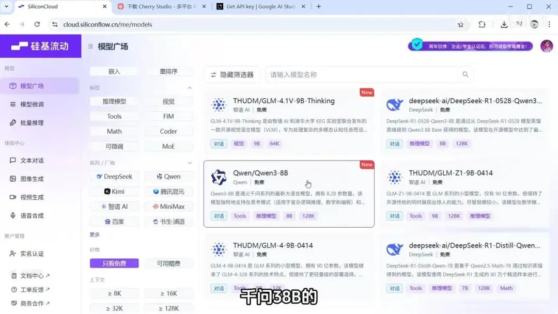
Task: Open THUDM/GLM-4-9B-0414 model card
Action: pos(289,265)
